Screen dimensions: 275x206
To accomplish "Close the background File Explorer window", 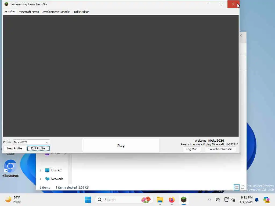I will [x=241, y=36].
